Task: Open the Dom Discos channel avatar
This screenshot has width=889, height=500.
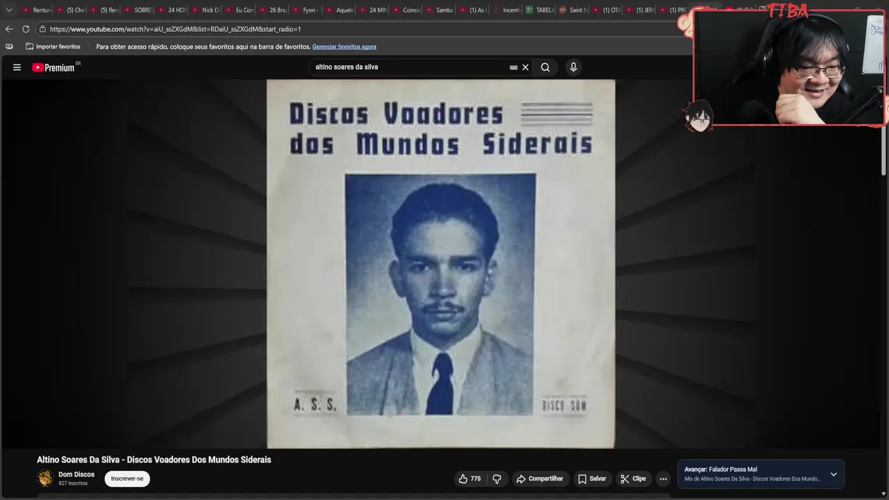Action: point(45,478)
